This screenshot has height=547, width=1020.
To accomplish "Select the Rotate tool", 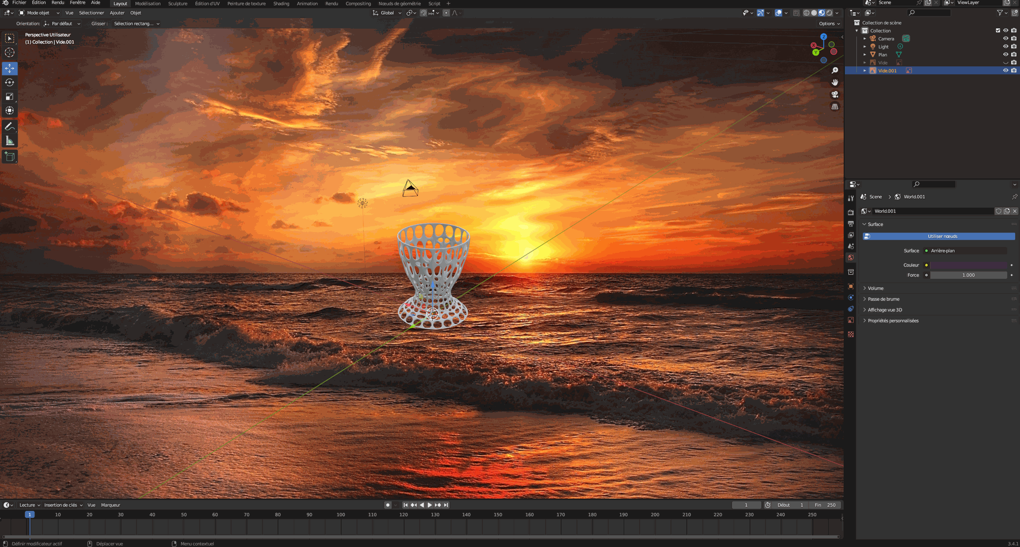I will pyautogui.click(x=10, y=83).
